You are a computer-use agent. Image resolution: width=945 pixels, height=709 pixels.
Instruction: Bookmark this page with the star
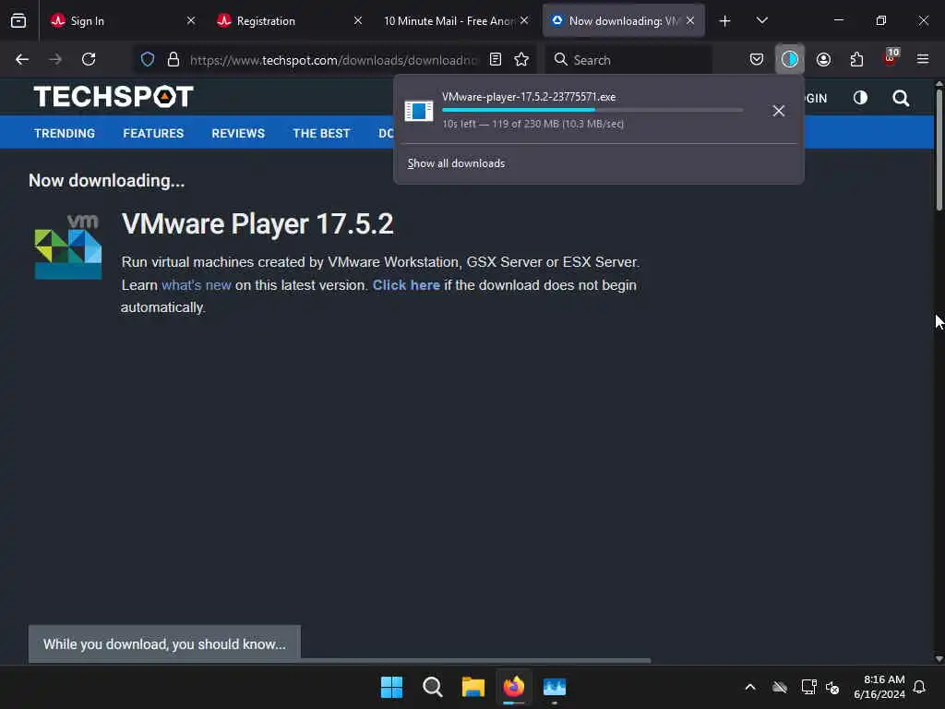[522, 59]
